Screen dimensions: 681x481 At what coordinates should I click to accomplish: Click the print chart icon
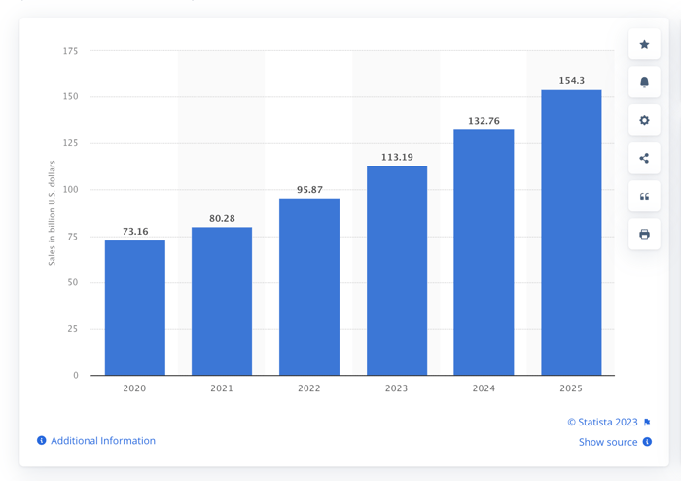644,234
